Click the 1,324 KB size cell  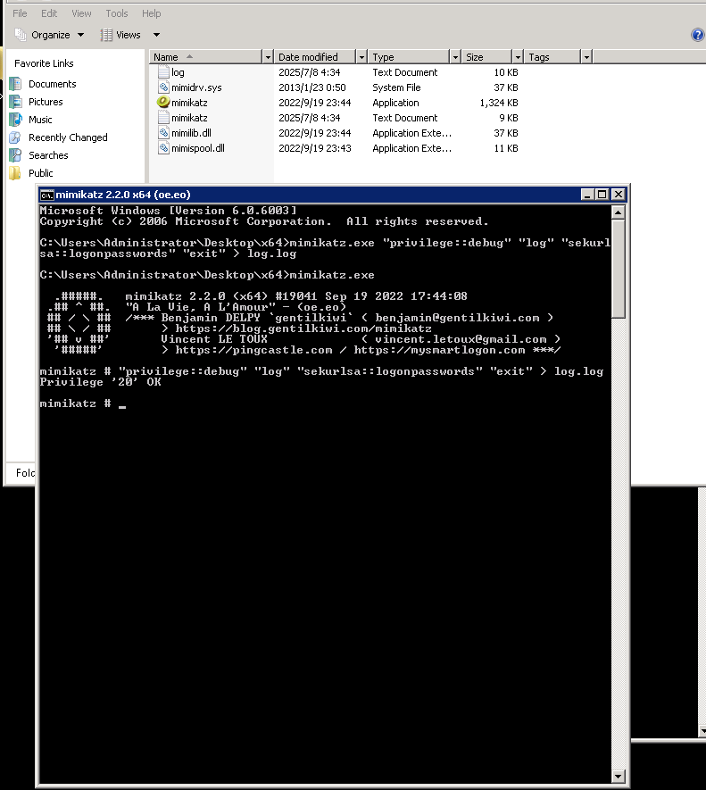[499, 103]
